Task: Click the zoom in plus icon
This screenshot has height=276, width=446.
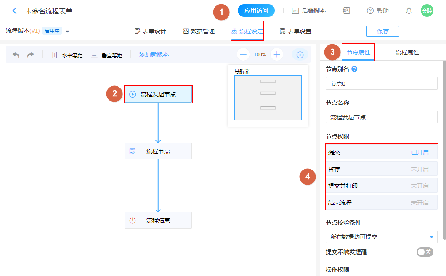Action: 276,55
